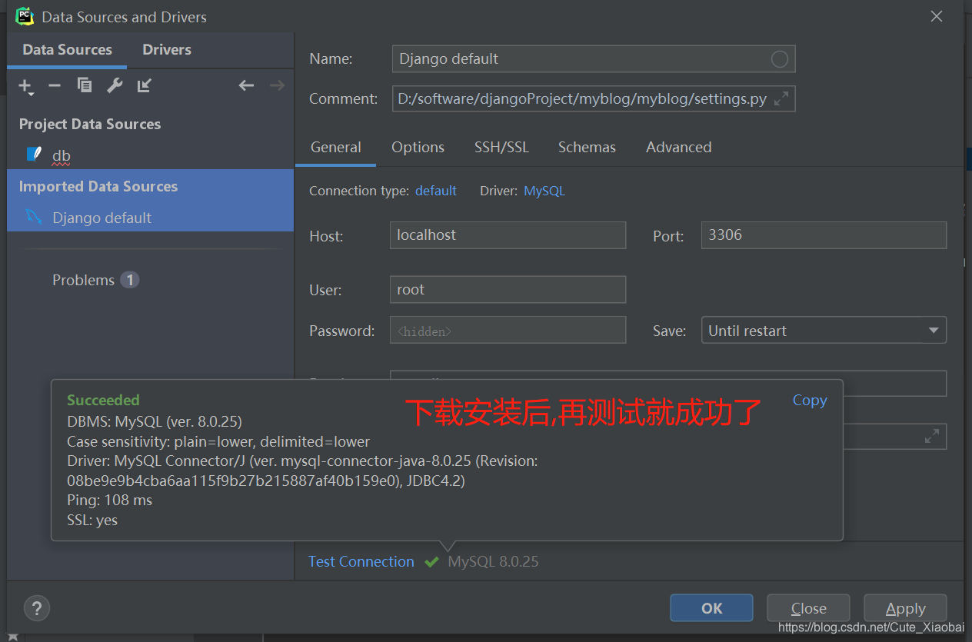Make global / move data source icon

[x=144, y=85]
